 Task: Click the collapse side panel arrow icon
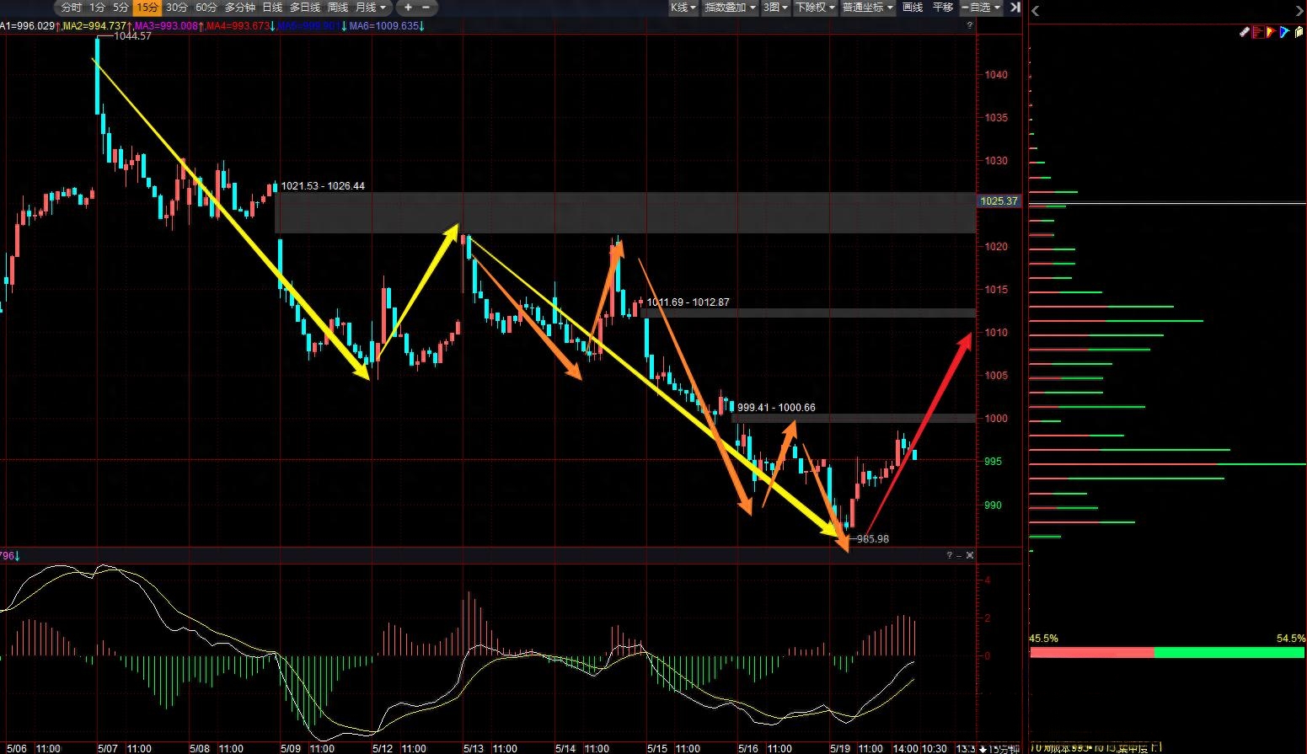(1015, 7)
